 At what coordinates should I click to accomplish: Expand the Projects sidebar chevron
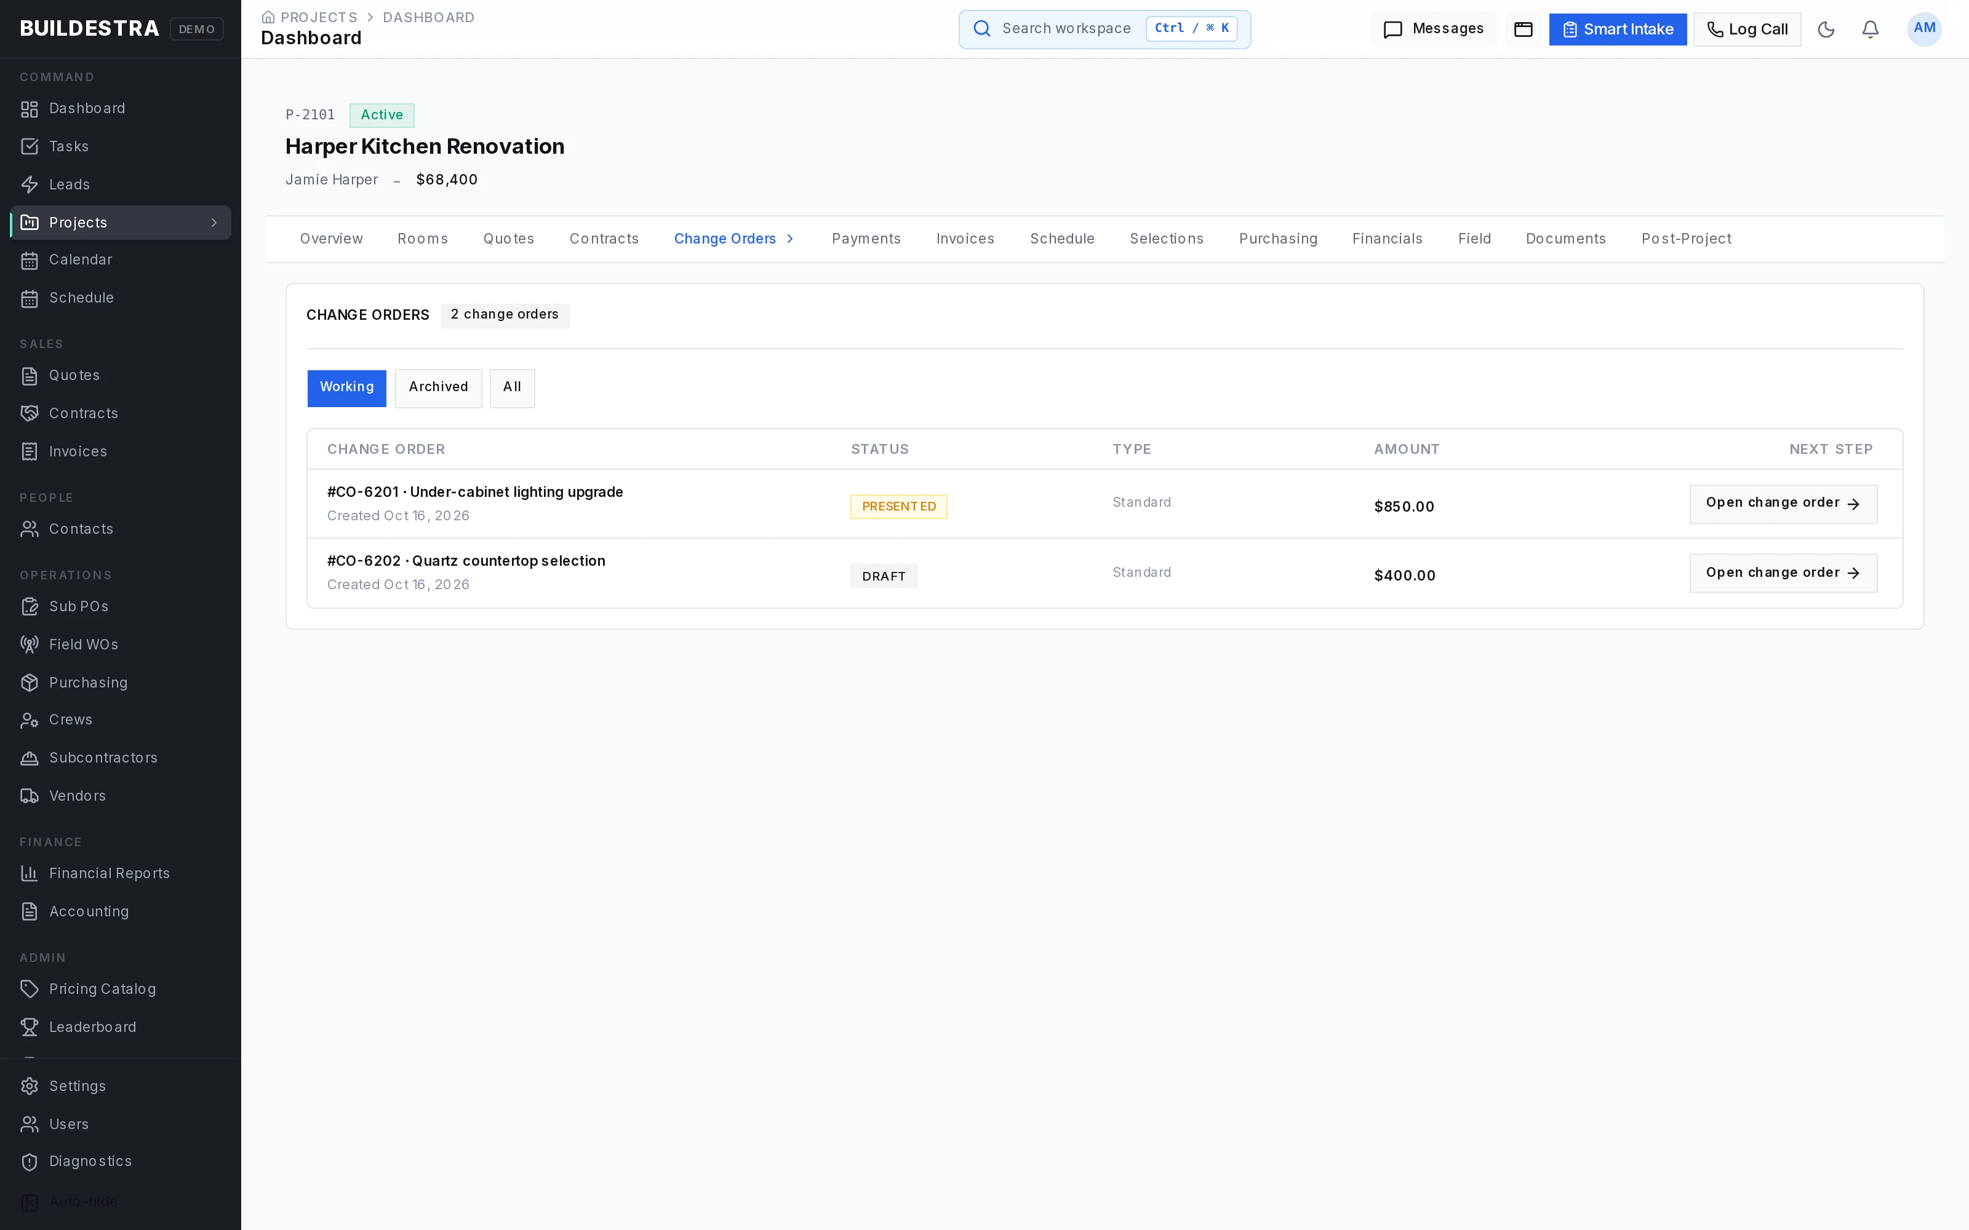(214, 223)
